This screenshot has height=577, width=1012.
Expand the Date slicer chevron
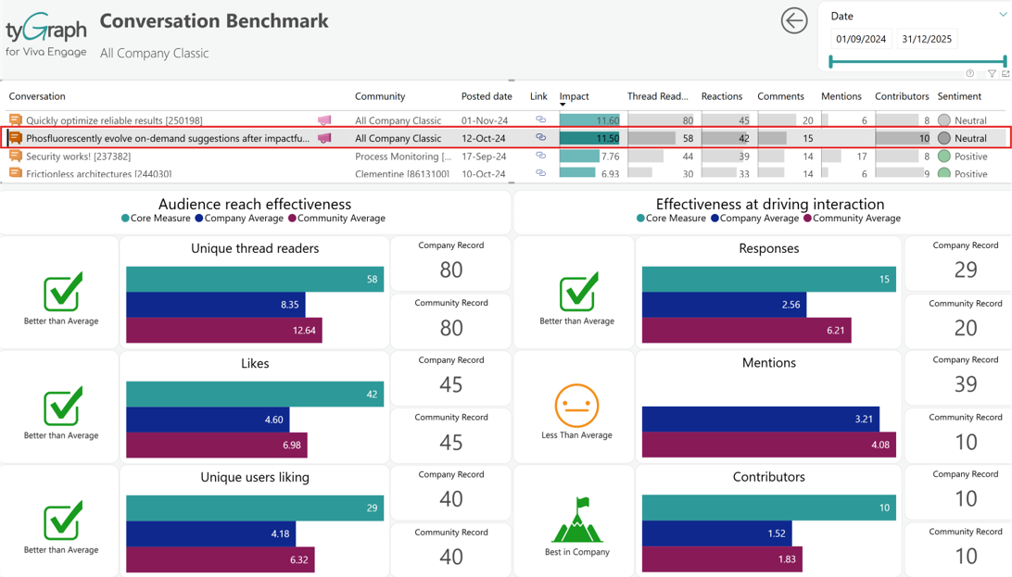click(1003, 15)
